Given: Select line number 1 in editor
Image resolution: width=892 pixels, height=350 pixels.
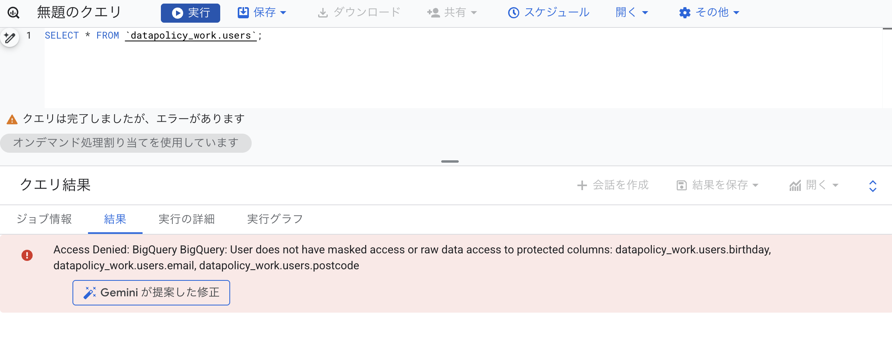Looking at the screenshot, I should tap(29, 35).
